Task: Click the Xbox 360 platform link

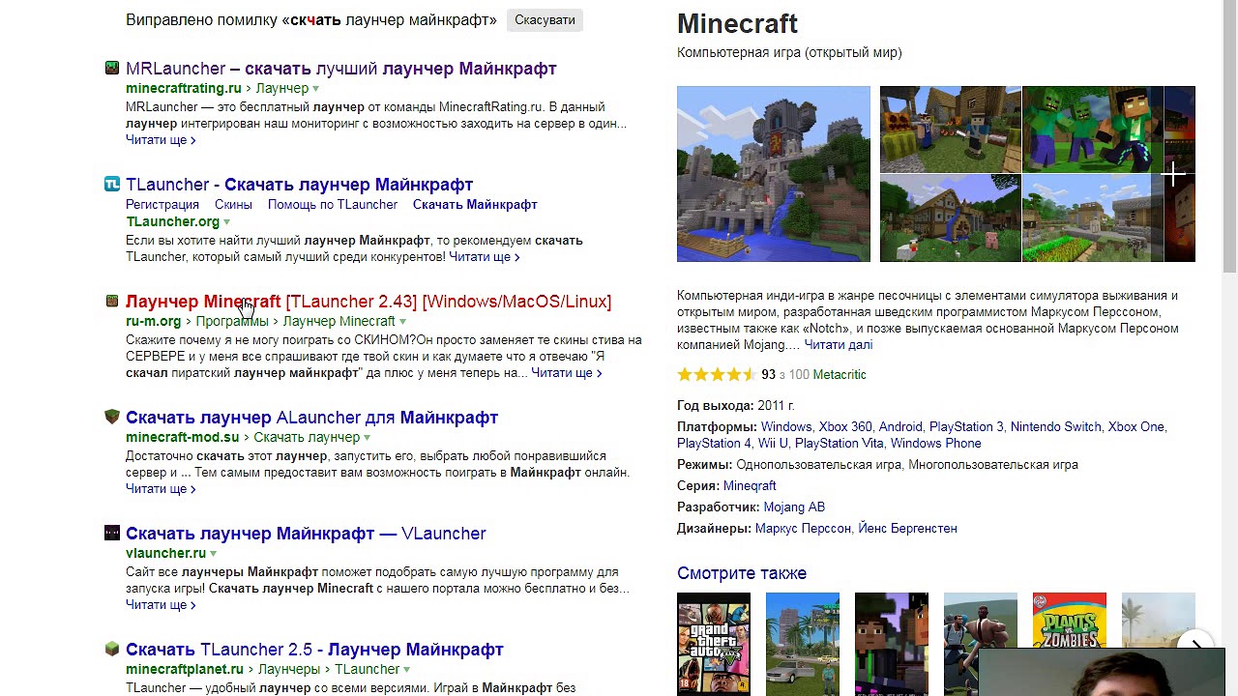Action: point(845,427)
